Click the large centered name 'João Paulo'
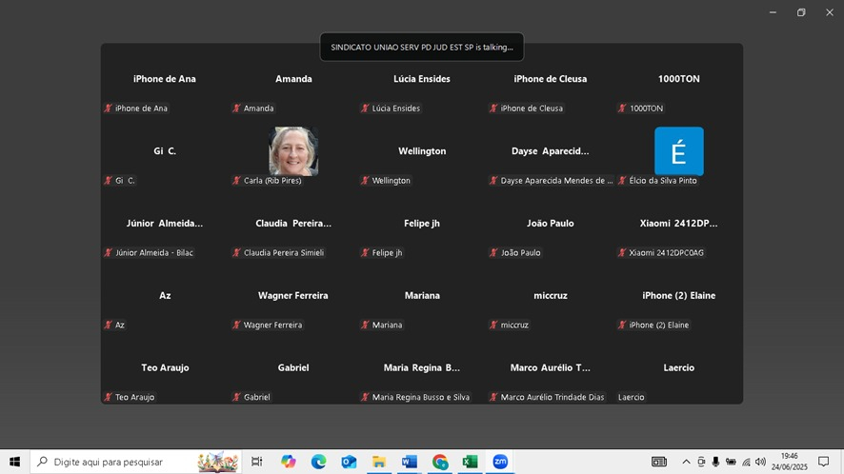 pos(550,224)
